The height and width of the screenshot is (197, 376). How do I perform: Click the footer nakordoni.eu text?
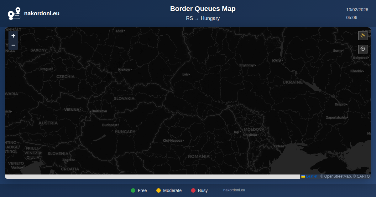click(234, 190)
